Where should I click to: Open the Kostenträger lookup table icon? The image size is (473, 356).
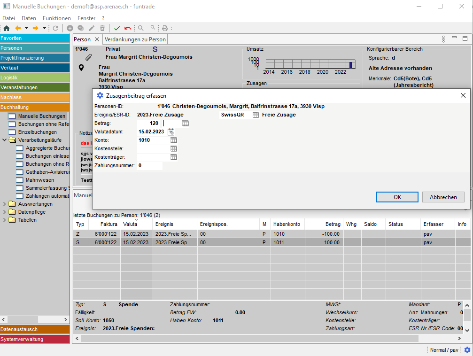[x=174, y=157]
